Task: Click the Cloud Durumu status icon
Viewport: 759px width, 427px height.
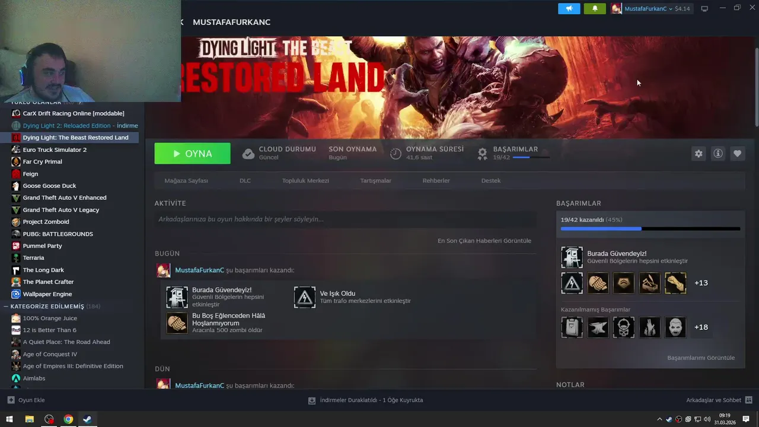Action: point(248,154)
